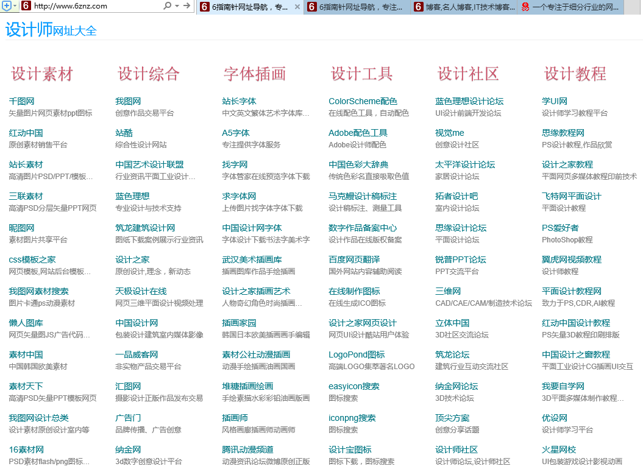This screenshot has width=643, height=469.
Task: Open the A5字体 link
Action: click(x=236, y=133)
